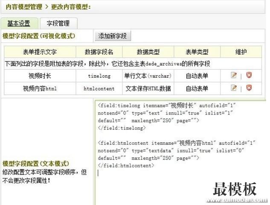Select the 视频时长 cell in the table

(40, 76)
